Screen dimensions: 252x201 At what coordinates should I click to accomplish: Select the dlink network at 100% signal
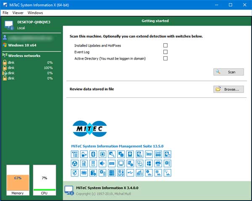pyautogui.click(x=28, y=68)
